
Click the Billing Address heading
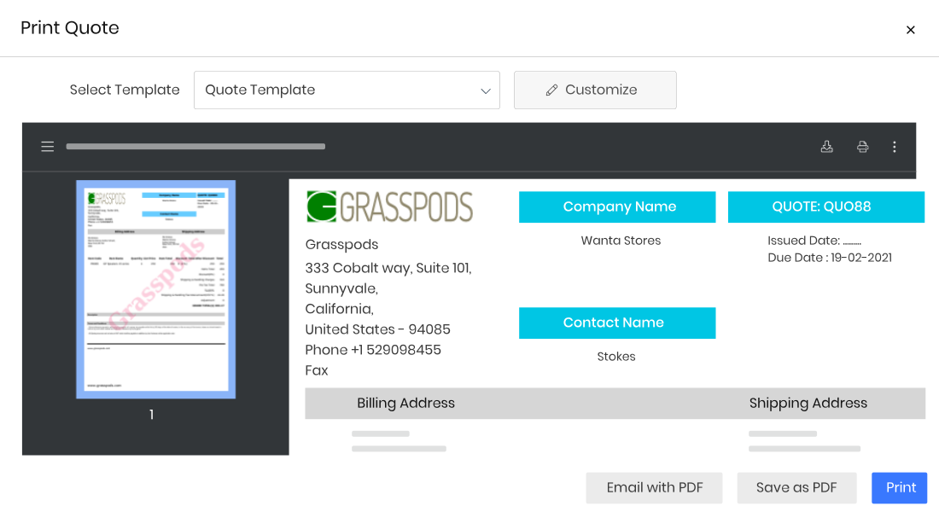(405, 403)
